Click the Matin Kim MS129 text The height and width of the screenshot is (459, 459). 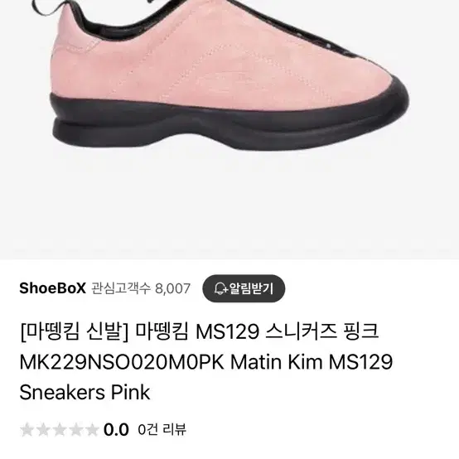[x=312, y=362]
